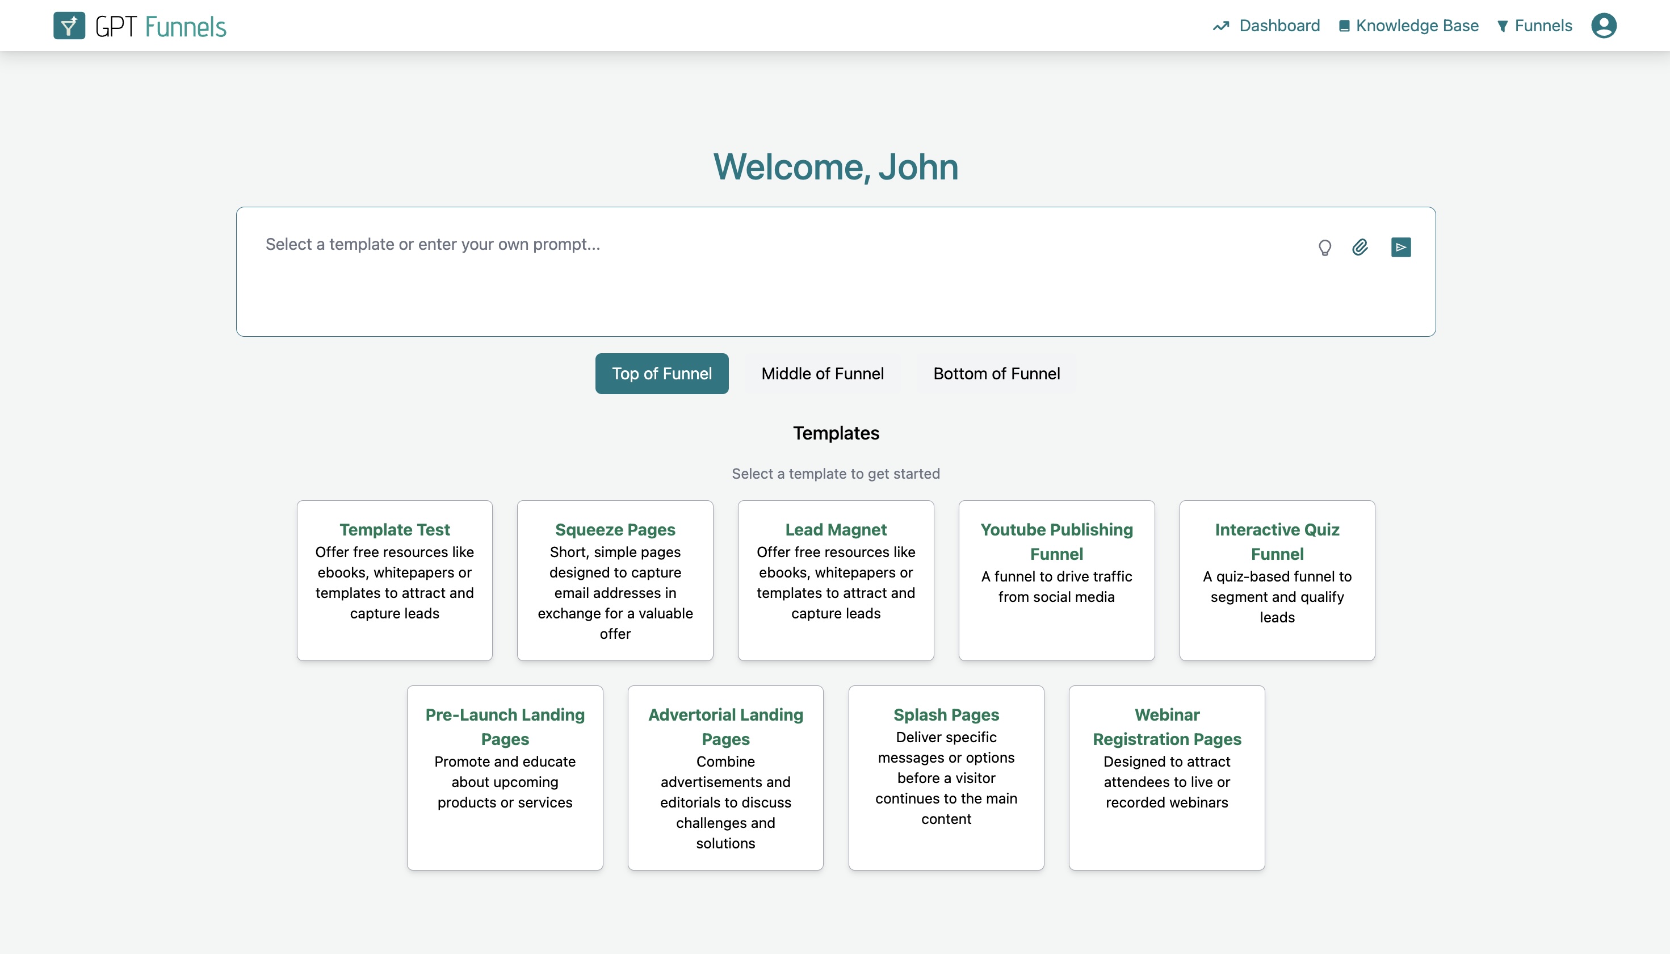
Task: Choose the Interactive Quiz Funnel template
Action: pos(1277,580)
